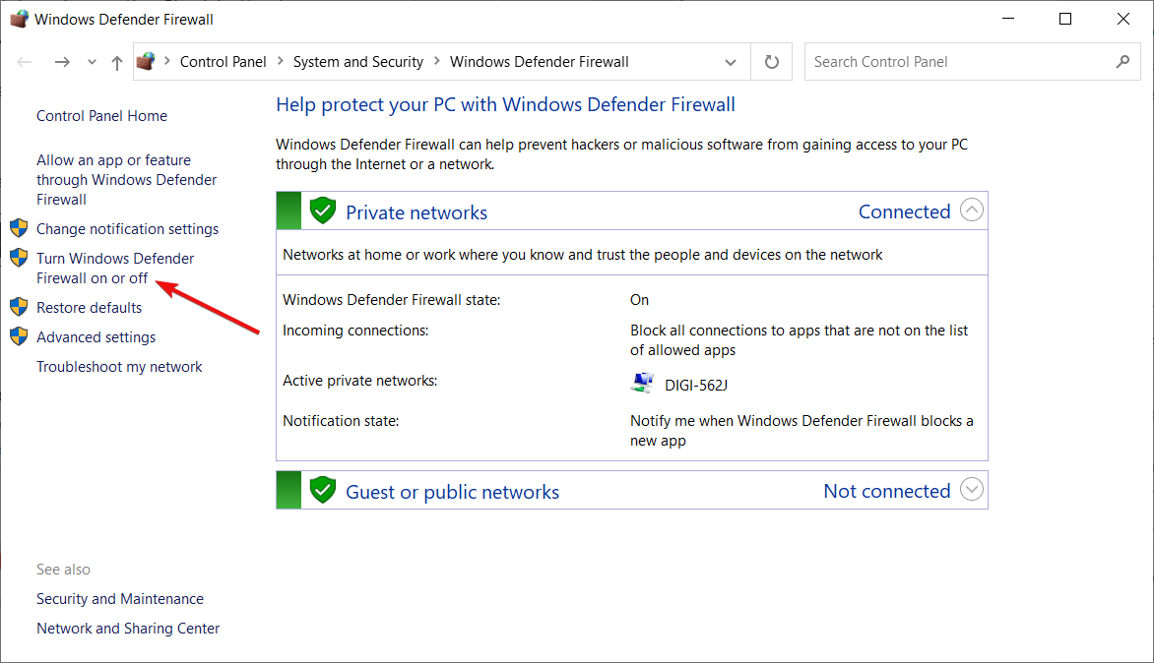The image size is (1154, 663).
Task: Go up one level with Up arrow
Action: [x=116, y=63]
